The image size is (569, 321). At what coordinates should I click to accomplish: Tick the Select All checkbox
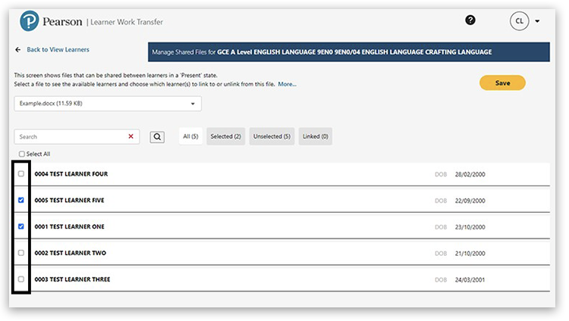[x=22, y=154]
